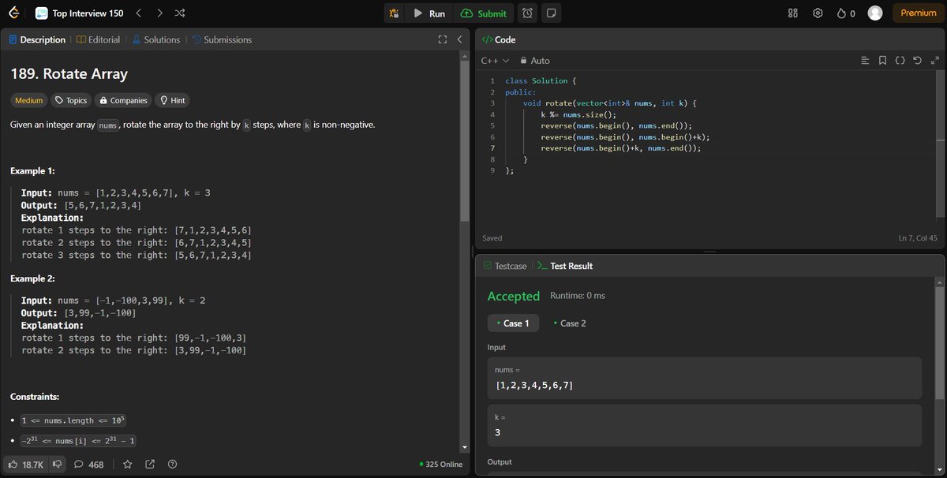The height and width of the screenshot is (478, 947).
Task: Expand editor to fullscreen icon
Action: 935,60
